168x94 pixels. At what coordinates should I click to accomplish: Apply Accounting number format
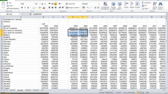coord(83,8)
